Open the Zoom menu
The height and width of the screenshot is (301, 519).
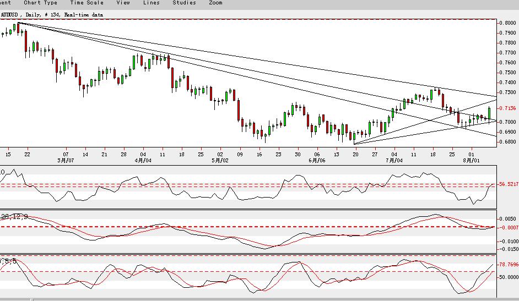click(216, 3)
